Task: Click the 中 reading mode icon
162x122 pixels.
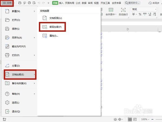Action: click(x=120, y=119)
